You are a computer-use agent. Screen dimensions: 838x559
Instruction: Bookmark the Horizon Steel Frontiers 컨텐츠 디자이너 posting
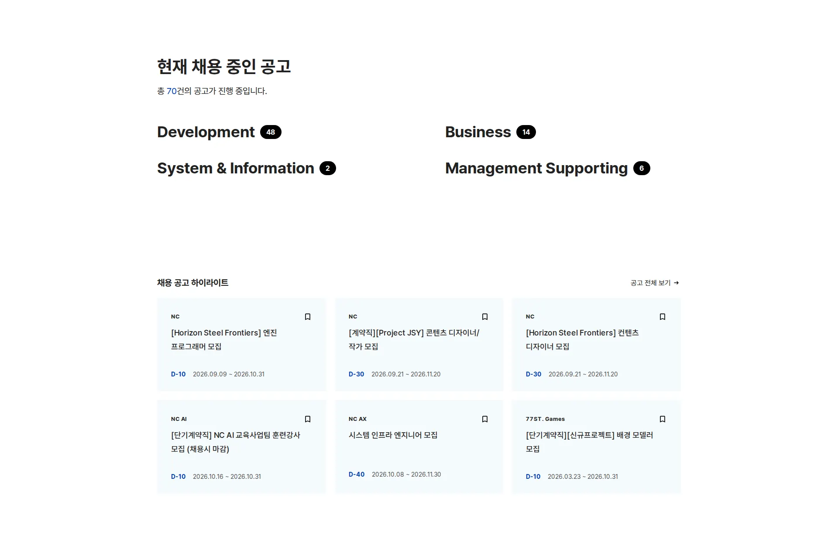[663, 317]
